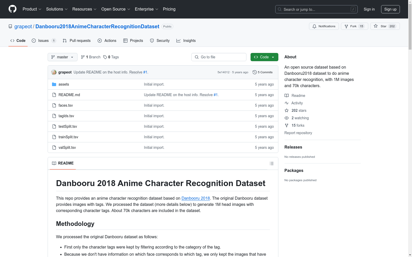This screenshot has width=412, height=257.
Task: Switch to the Issues tab
Action: pyautogui.click(x=43, y=41)
